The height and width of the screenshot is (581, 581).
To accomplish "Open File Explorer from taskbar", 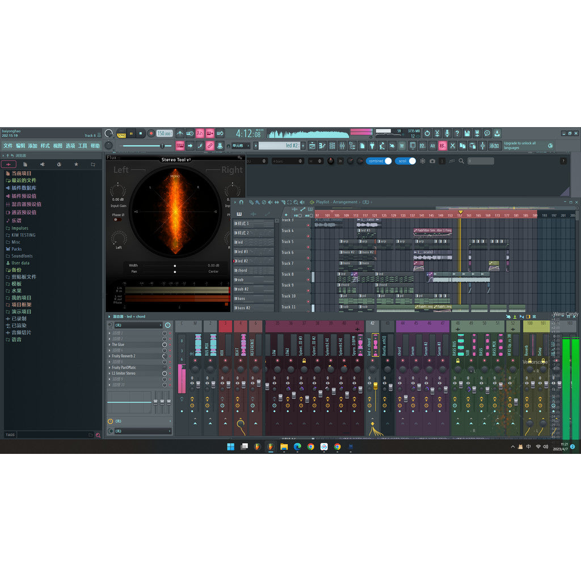I will click(284, 447).
